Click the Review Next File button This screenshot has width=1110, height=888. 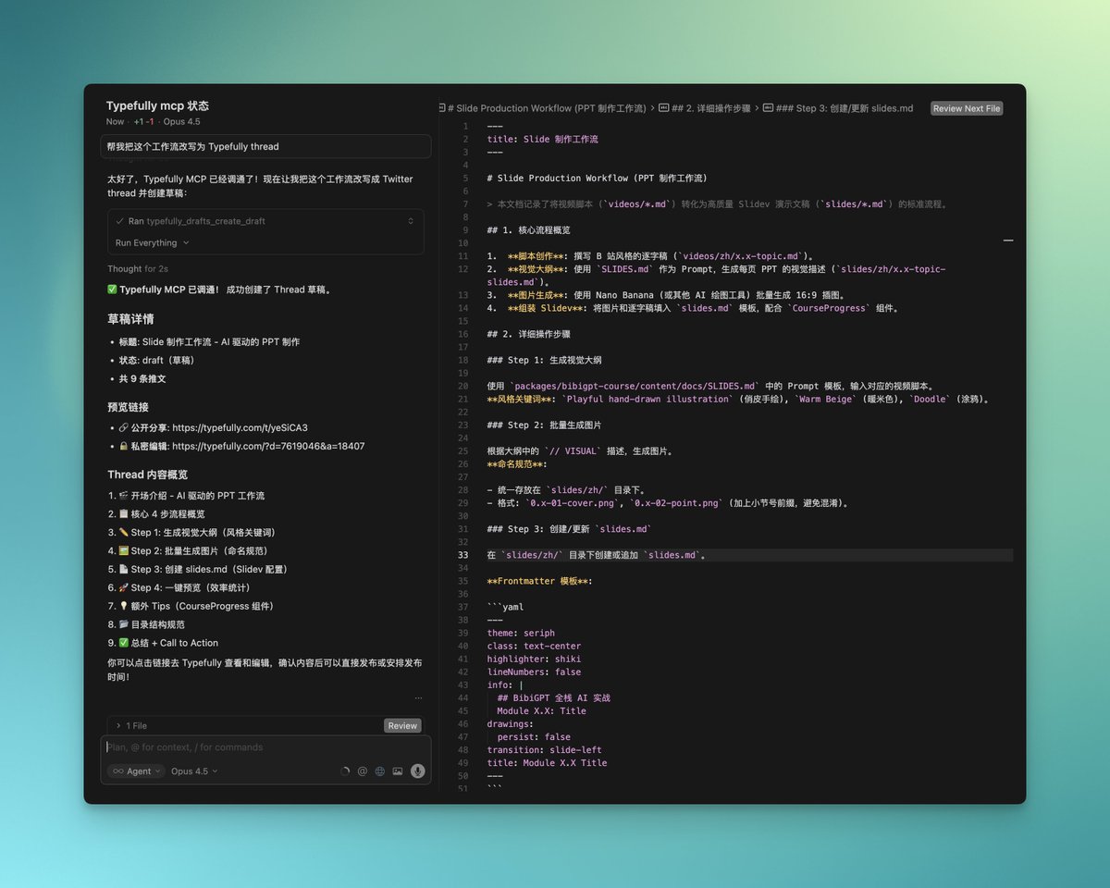click(967, 108)
